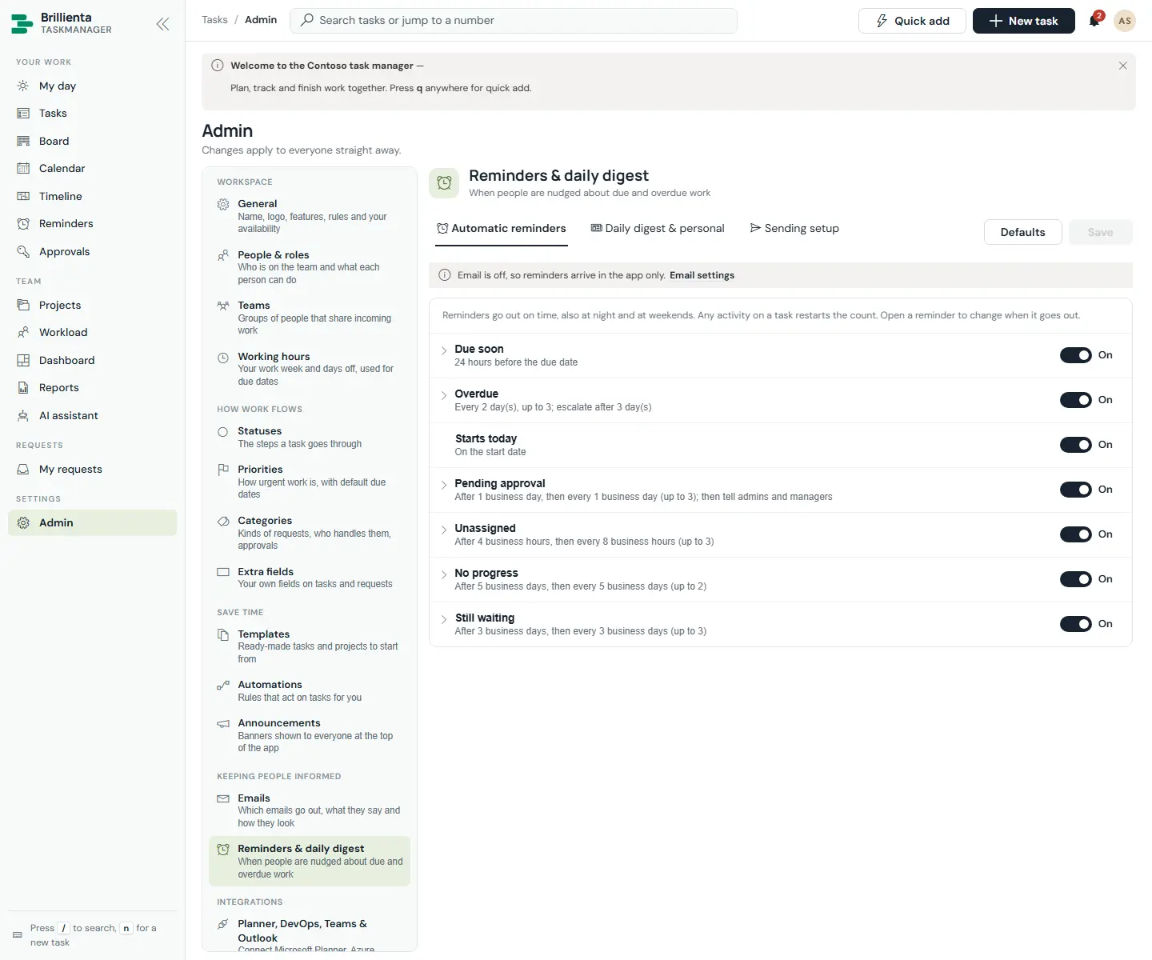Open the Sending setup tab
Viewport: 1152px width, 960px height.
point(794,229)
